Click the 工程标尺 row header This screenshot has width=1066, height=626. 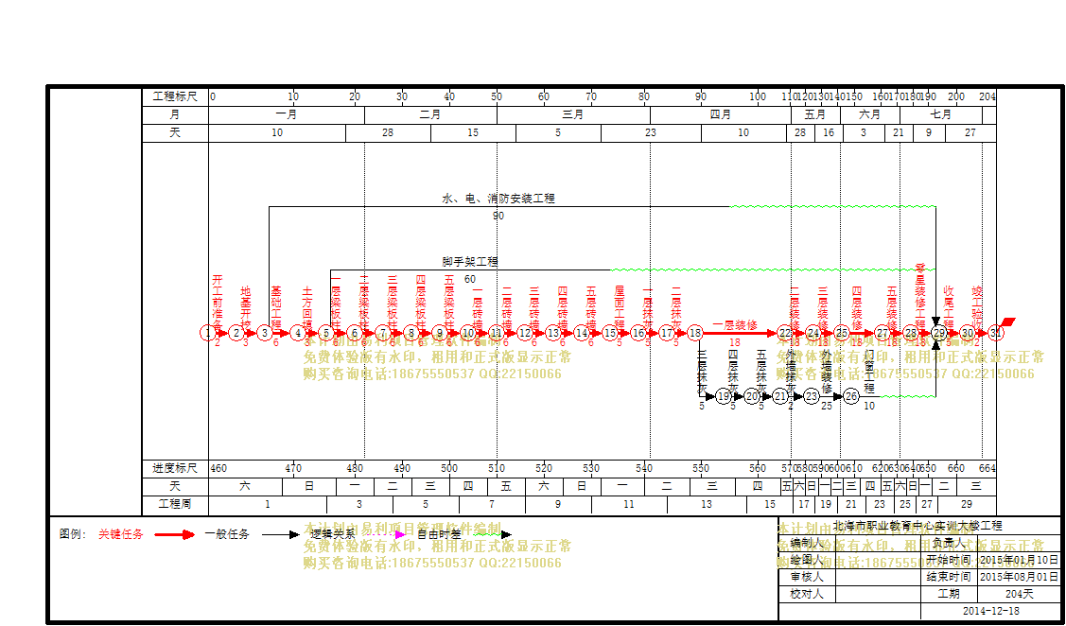(x=175, y=96)
